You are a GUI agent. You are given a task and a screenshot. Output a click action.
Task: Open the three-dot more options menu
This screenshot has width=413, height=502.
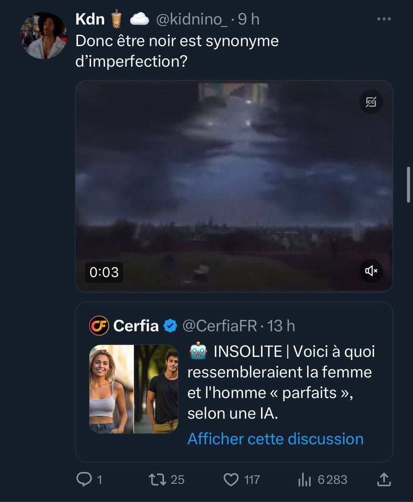384,19
